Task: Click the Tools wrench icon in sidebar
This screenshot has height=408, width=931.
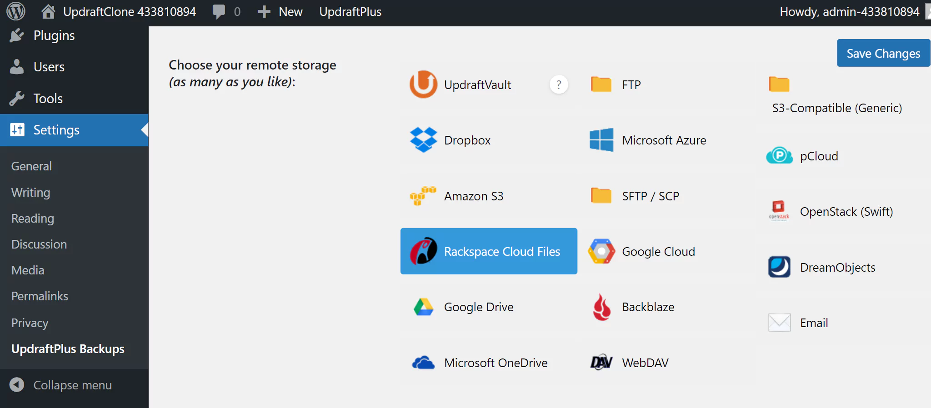Action: (17, 98)
